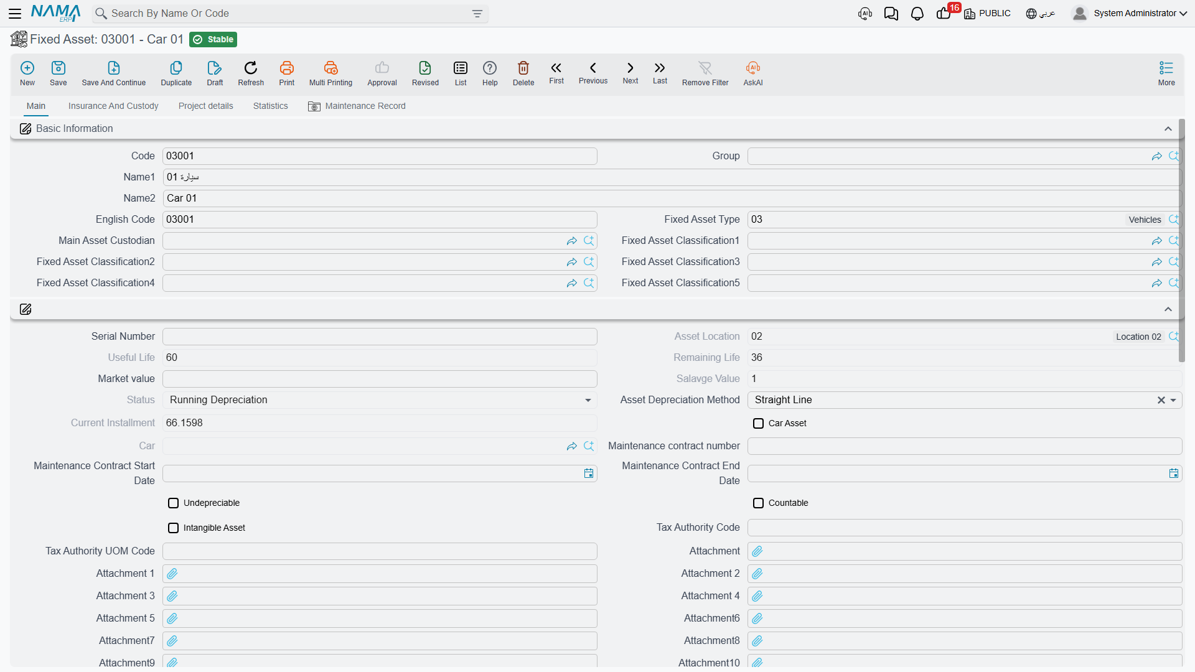Open Asset Depreciation Method dropdown arrow
The width and height of the screenshot is (1195, 672).
point(1173,400)
